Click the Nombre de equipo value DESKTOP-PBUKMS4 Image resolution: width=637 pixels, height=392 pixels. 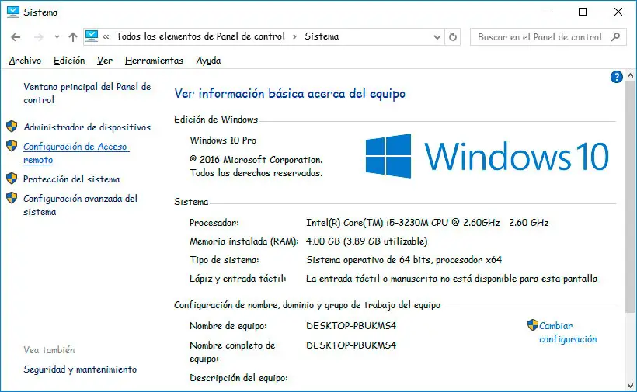pyautogui.click(x=351, y=326)
